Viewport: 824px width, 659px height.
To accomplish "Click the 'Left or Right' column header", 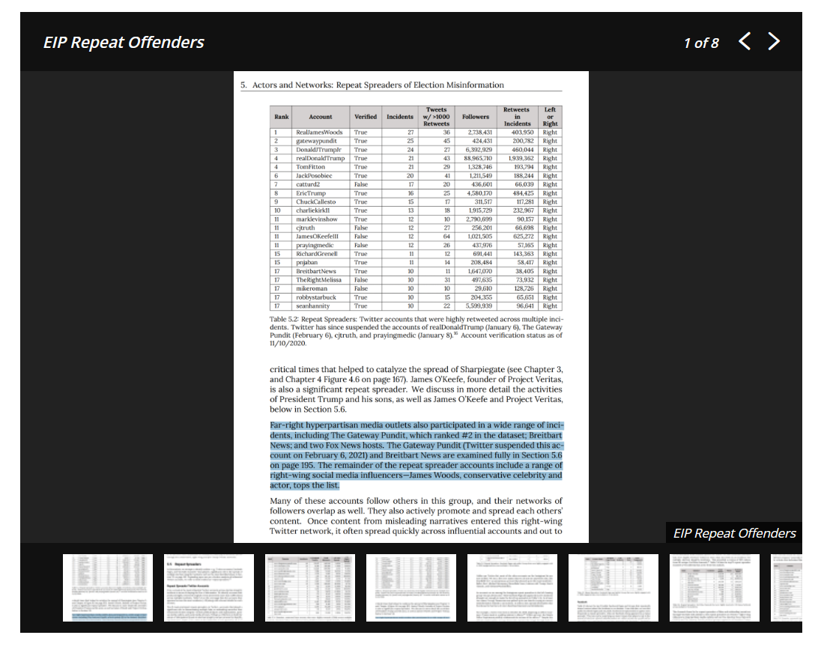I will point(550,117).
